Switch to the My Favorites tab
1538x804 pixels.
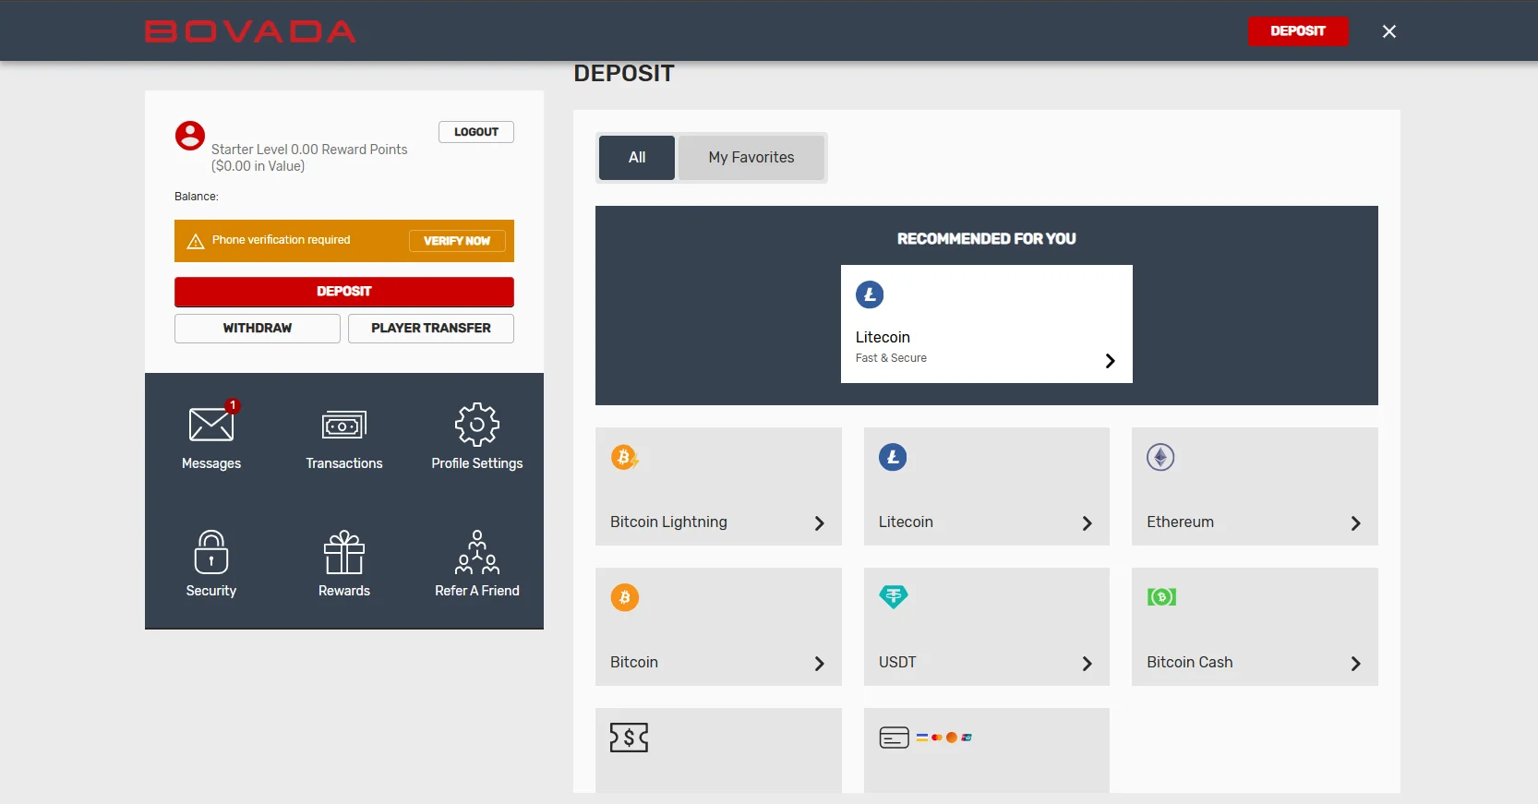tap(751, 158)
